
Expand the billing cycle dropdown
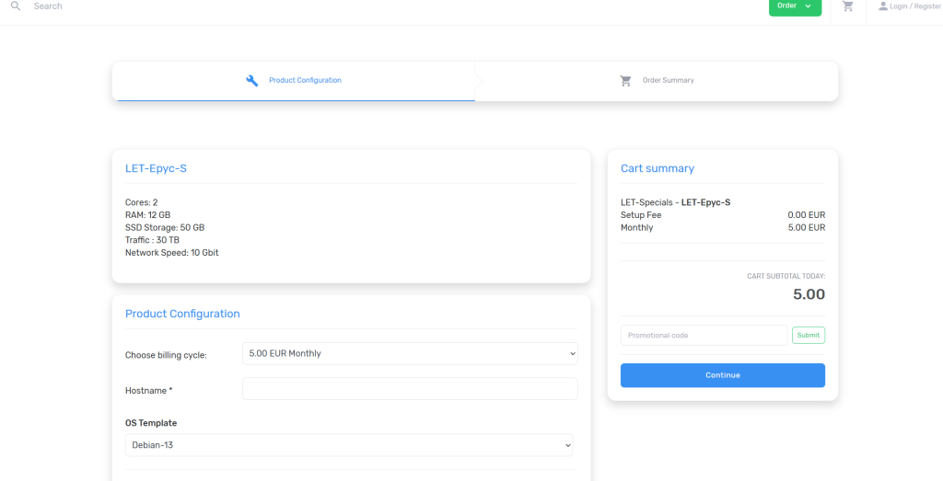click(x=410, y=353)
